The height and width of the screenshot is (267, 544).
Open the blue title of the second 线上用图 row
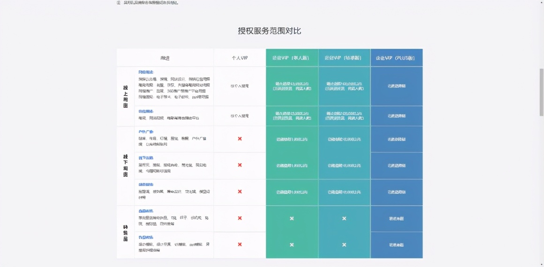point(146,111)
